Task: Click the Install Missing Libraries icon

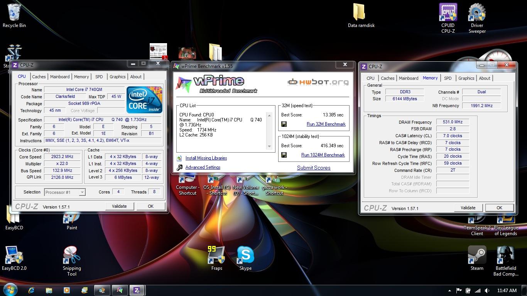Action: pos(179,158)
